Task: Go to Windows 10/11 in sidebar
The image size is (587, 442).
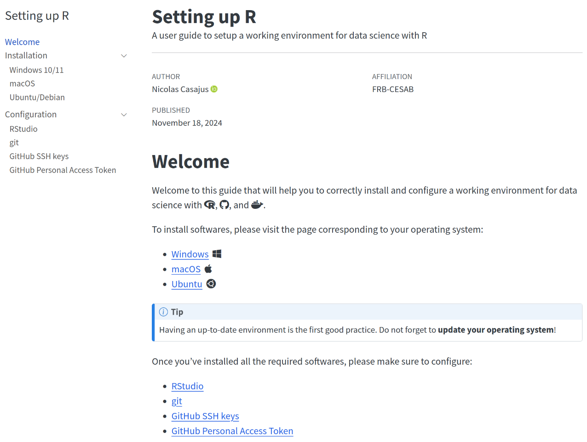Action: [36, 70]
